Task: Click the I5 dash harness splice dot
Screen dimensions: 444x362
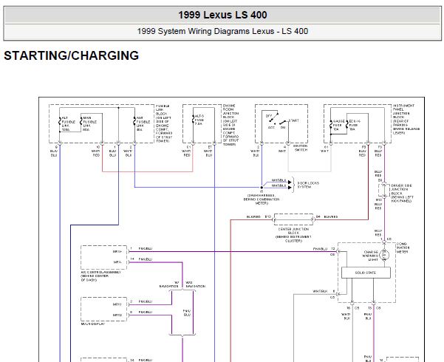Action: pos(262,188)
